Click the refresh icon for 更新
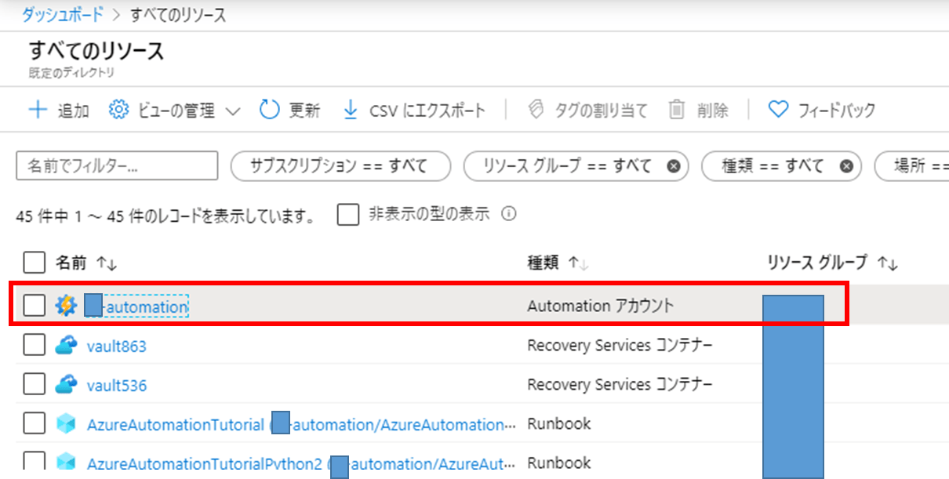949x479 pixels. [269, 110]
